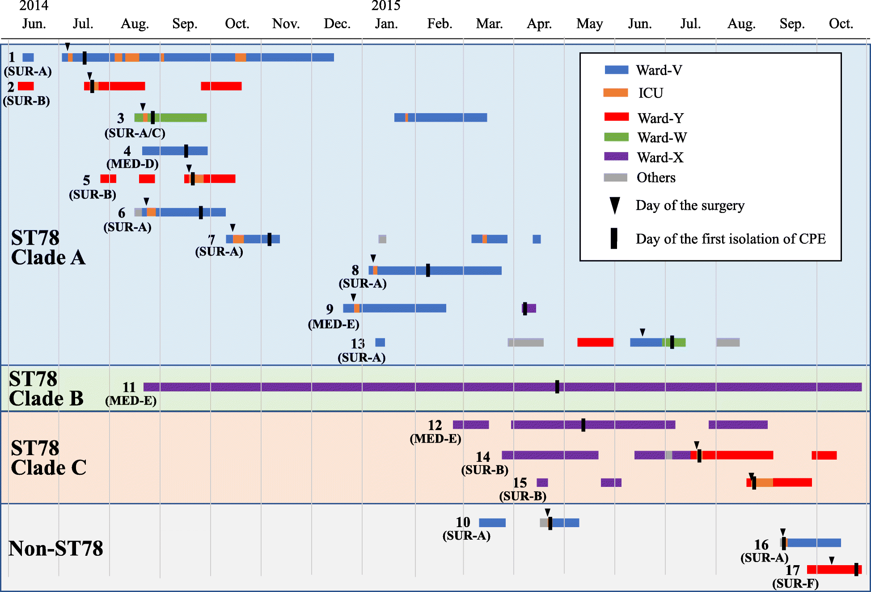Click patient 1 CPE isolation black marker
Viewport: 871px width, 592px height.
[x=85, y=58]
